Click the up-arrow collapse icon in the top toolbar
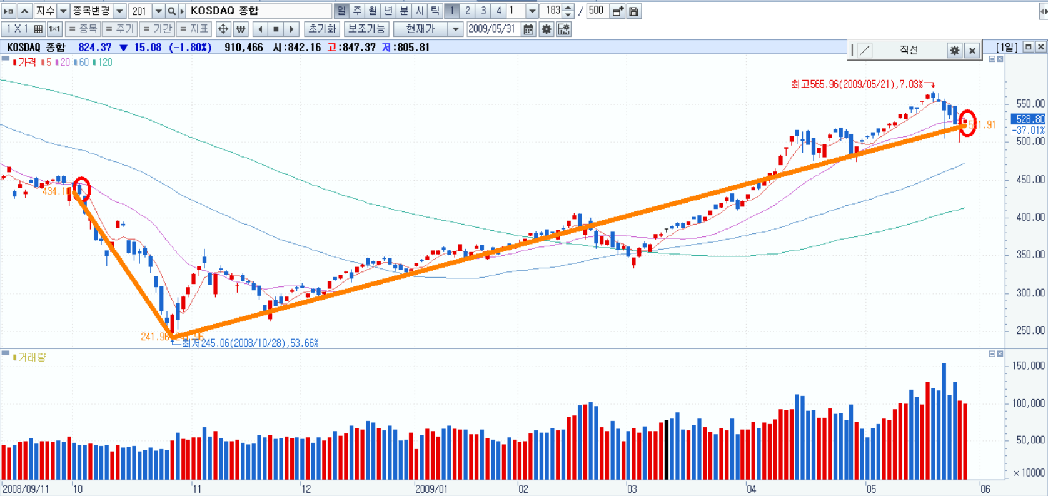1048x496 pixels. pos(24,11)
